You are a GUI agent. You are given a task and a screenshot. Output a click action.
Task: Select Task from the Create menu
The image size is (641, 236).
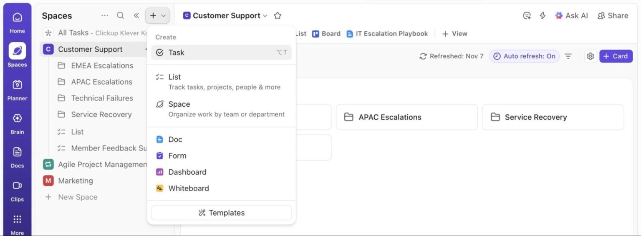point(221,53)
